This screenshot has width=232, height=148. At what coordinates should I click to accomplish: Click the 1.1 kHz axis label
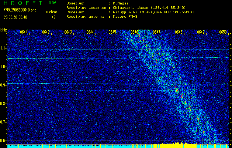pos(3,48)
